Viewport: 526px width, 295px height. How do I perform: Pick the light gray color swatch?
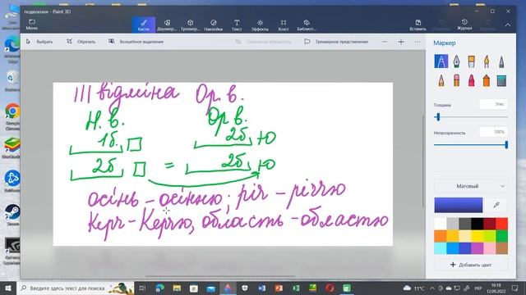(453, 224)
